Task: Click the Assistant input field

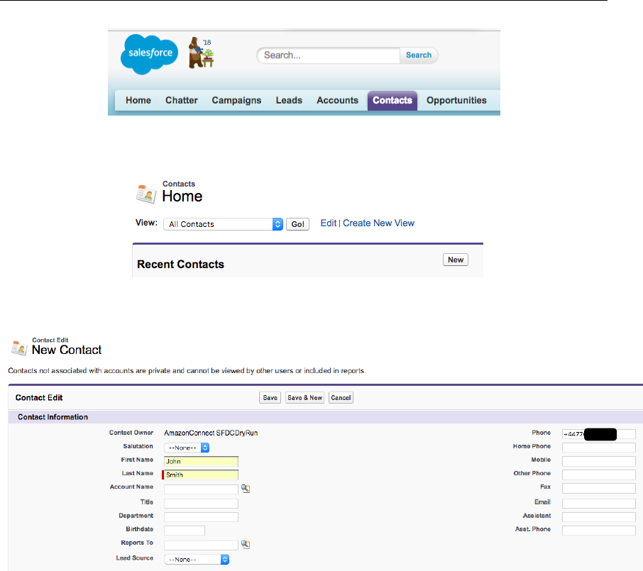Action: coord(599,517)
